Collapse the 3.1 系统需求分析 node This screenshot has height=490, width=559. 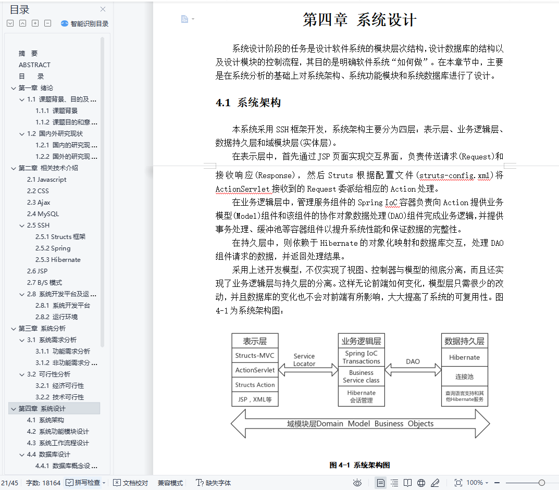22,340
